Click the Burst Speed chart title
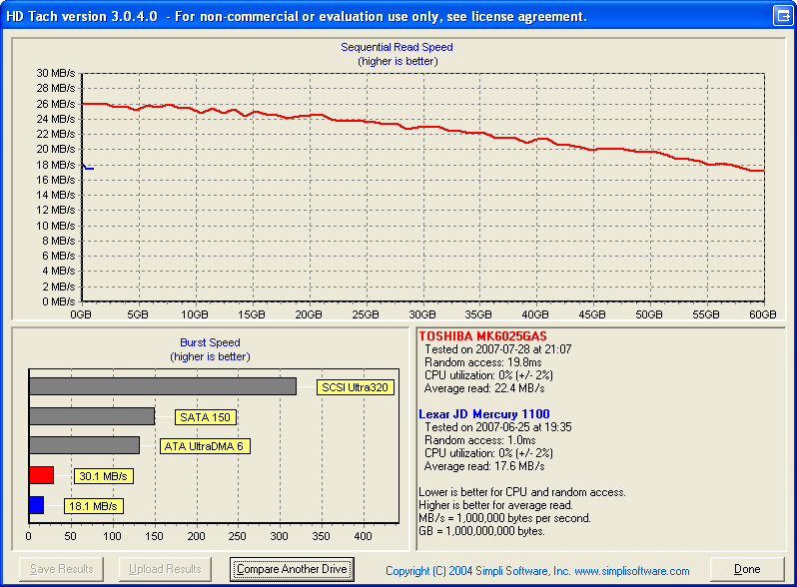This screenshot has width=797, height=587. (210, 342)
